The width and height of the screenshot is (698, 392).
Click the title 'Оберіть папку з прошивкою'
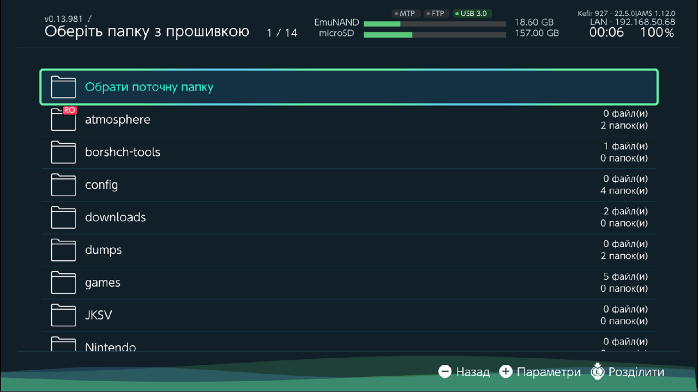click(x=147, y=32)
